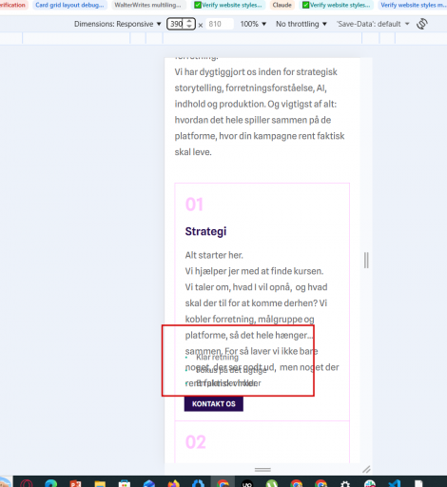Image resolution: width=447 pixels, height=487 pixels.
Task: Switch to the Claude tab
Action: [282, 5]
